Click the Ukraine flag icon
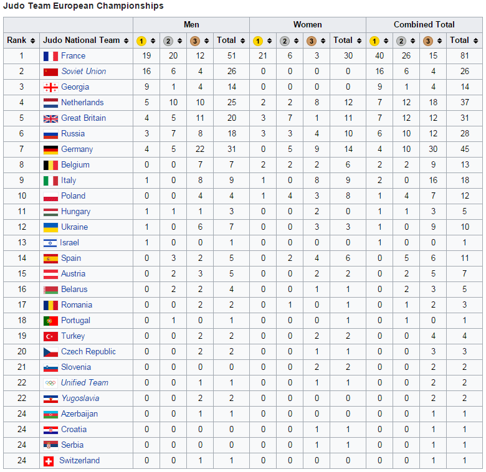The width and height of the screenshot is (486, 472). [x=50, y=227]
